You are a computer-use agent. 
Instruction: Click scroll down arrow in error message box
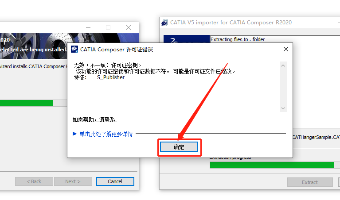[283, 108]
